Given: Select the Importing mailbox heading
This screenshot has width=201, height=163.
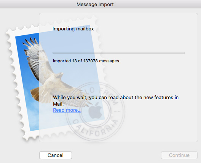Looking at the screenshot, I should [x=73, y=28].
